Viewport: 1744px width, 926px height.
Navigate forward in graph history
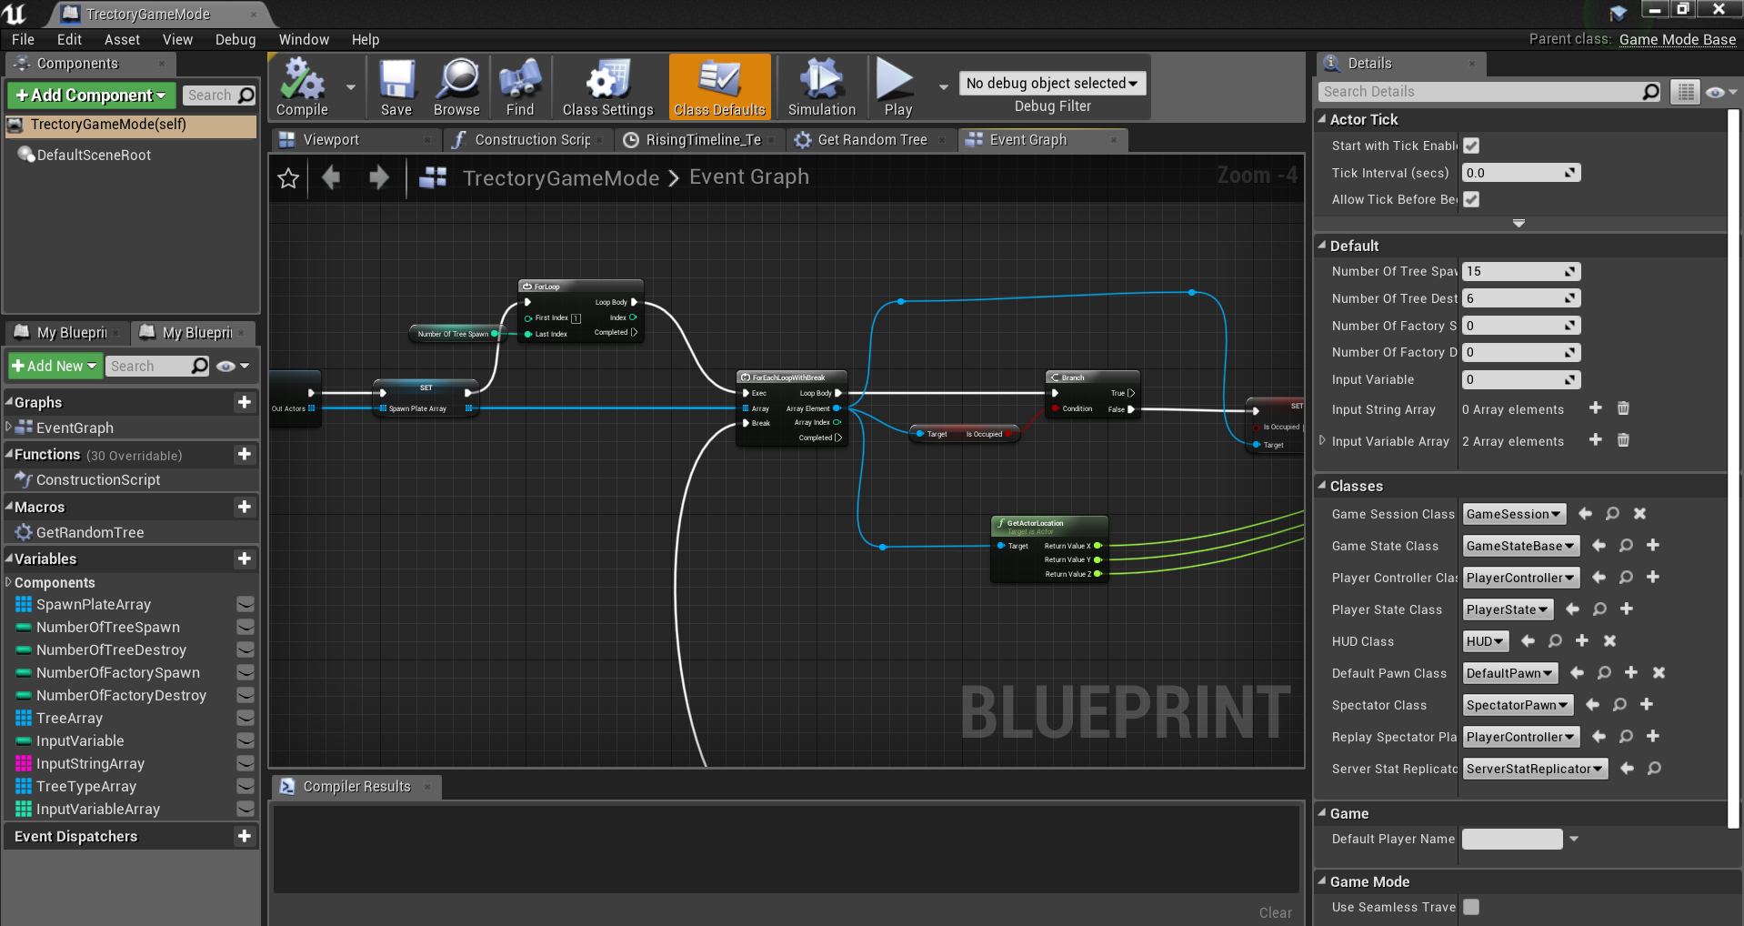(379, 177)
